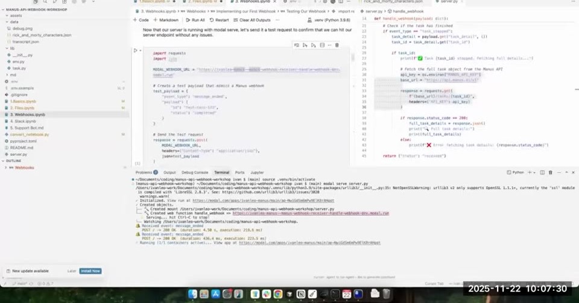Open Chrome from the Dock
Viewport: 579px width, 303px height.
(x=278, y=294)
